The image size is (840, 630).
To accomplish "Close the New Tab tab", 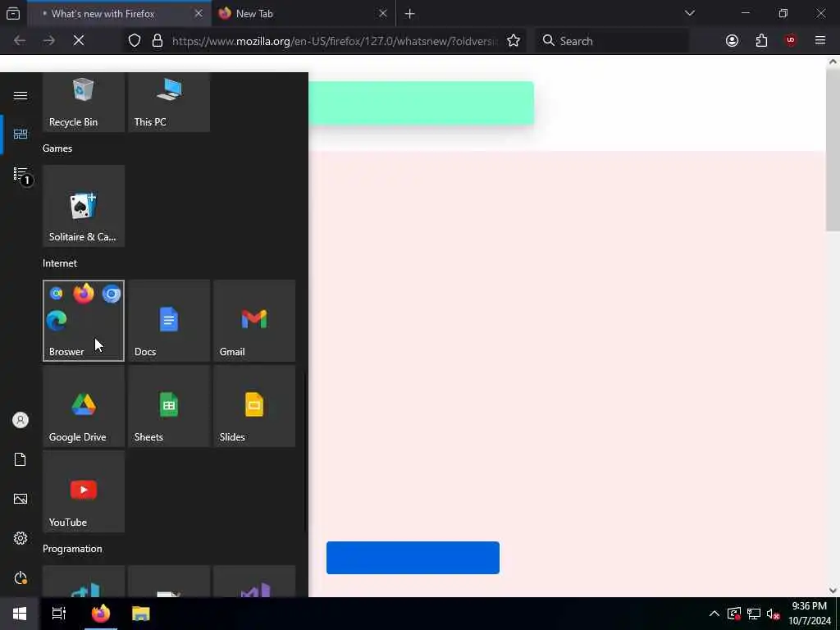I will click(382, 13).
